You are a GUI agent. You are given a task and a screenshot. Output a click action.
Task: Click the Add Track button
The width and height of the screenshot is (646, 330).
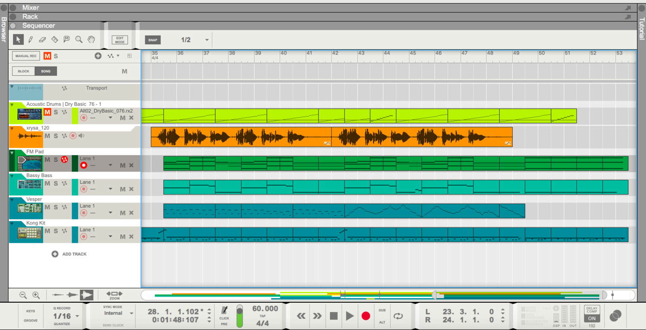(69, 254)
